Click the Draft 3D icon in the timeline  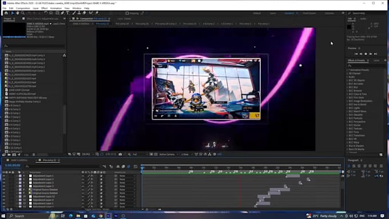point(111,166)
